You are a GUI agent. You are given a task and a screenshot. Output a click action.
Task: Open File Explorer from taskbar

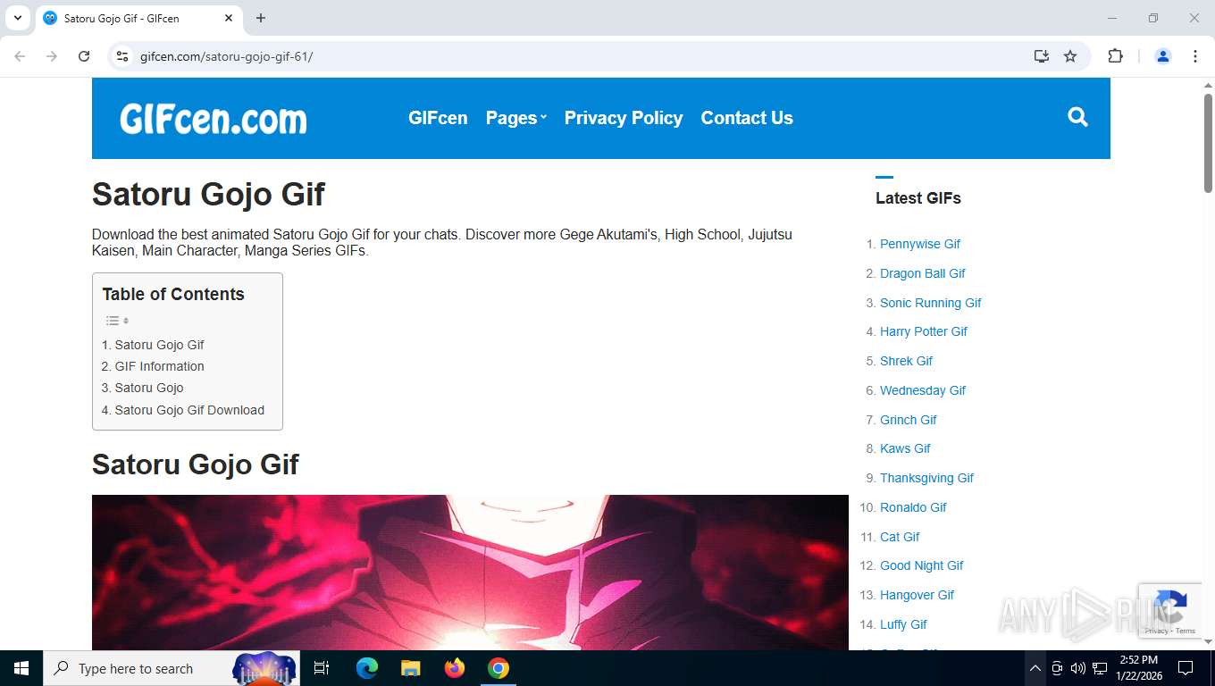click(x=410, y=668)
